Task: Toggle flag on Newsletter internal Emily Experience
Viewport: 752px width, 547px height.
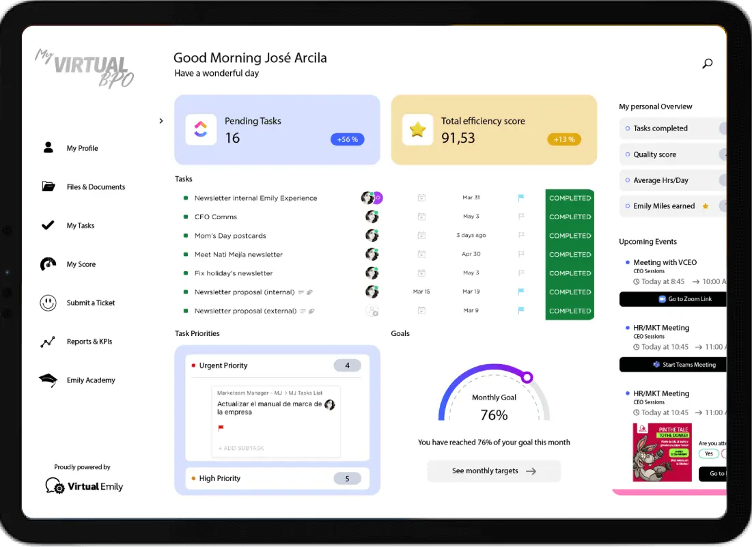Action: pyautogui.click(x=521, y=198)
